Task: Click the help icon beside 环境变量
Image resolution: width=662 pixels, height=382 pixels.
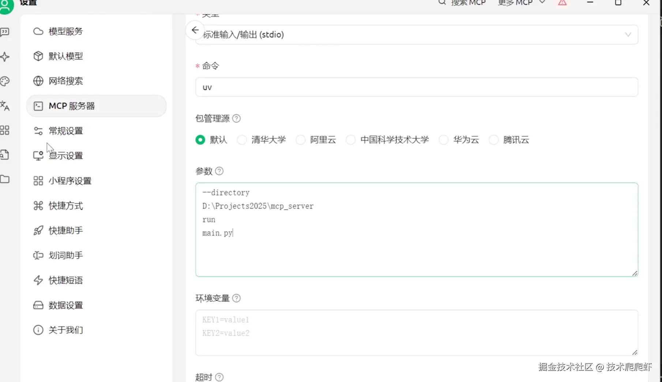Action: 237,298
